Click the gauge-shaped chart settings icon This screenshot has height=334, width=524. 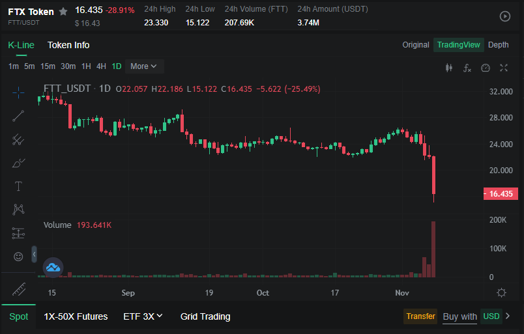click(486, 68)
